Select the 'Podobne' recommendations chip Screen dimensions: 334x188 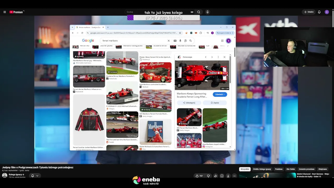click(279, 169)
